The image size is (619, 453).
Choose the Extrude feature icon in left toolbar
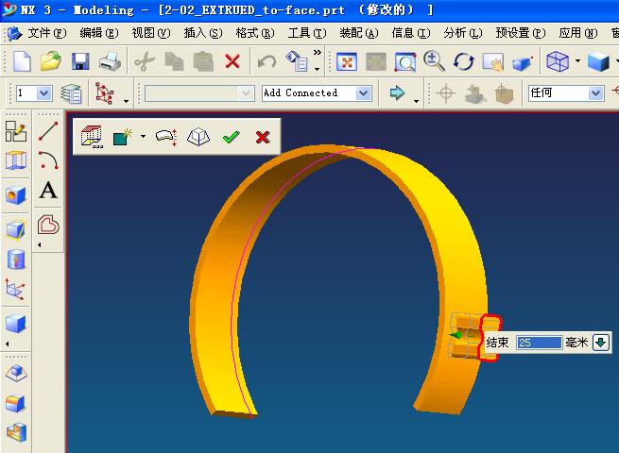tap(16, 160)
